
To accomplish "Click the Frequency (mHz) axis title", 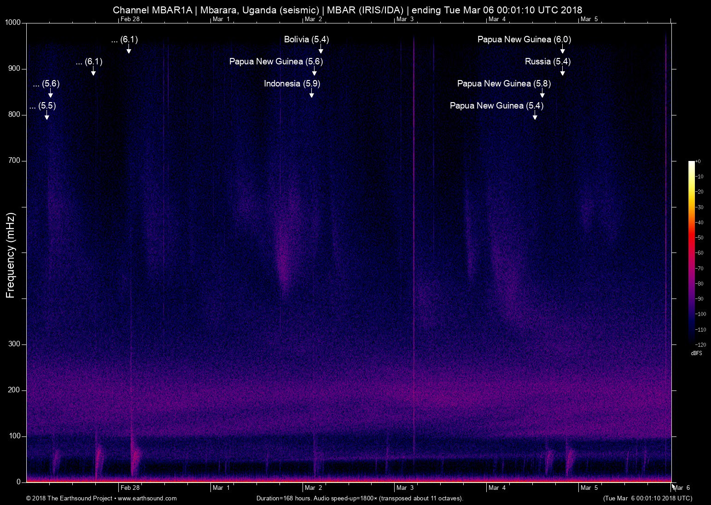I will coord(11,255).
